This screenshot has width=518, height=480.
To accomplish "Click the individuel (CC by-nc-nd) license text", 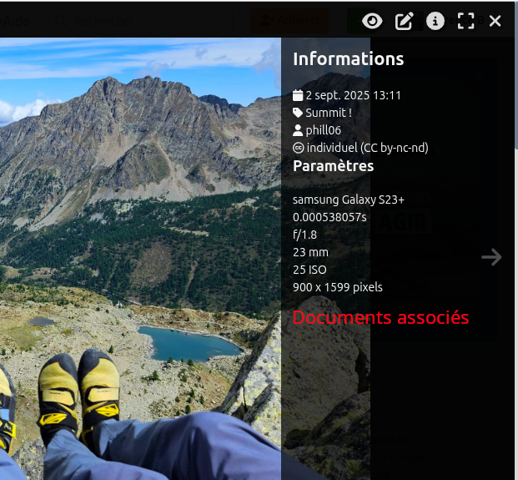I will coord(367,148).
